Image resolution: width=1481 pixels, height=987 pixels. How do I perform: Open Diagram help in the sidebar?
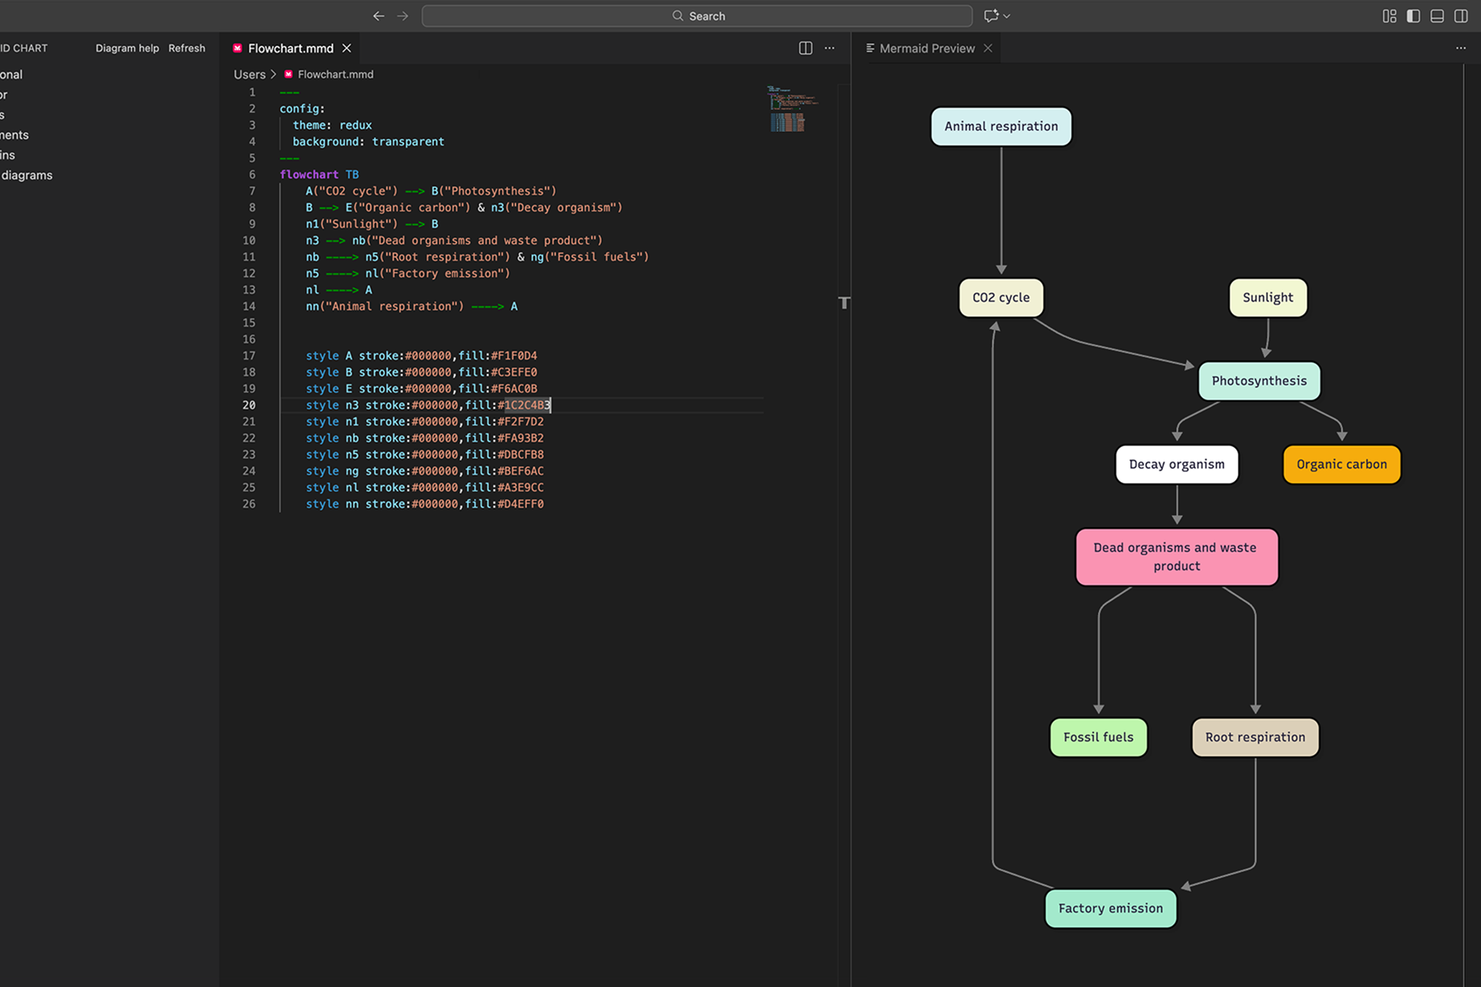tap(127, 47)
